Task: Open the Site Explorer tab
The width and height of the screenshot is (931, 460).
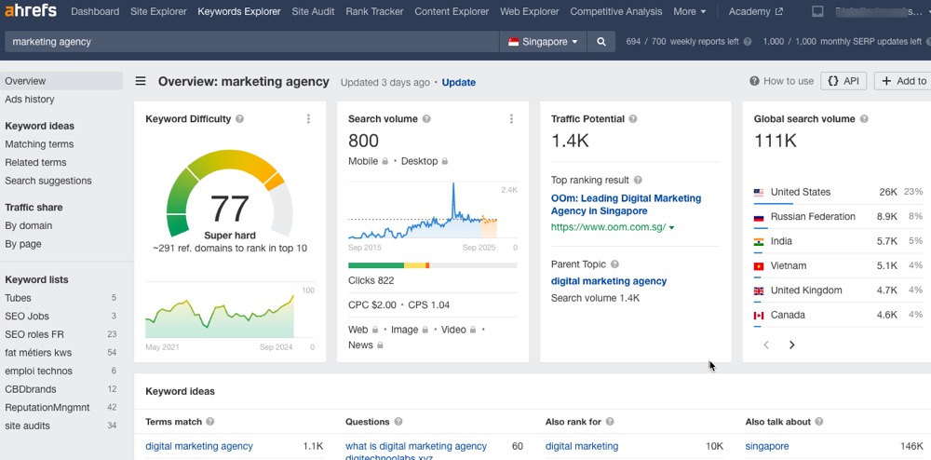Action: [x=158, y=12]
